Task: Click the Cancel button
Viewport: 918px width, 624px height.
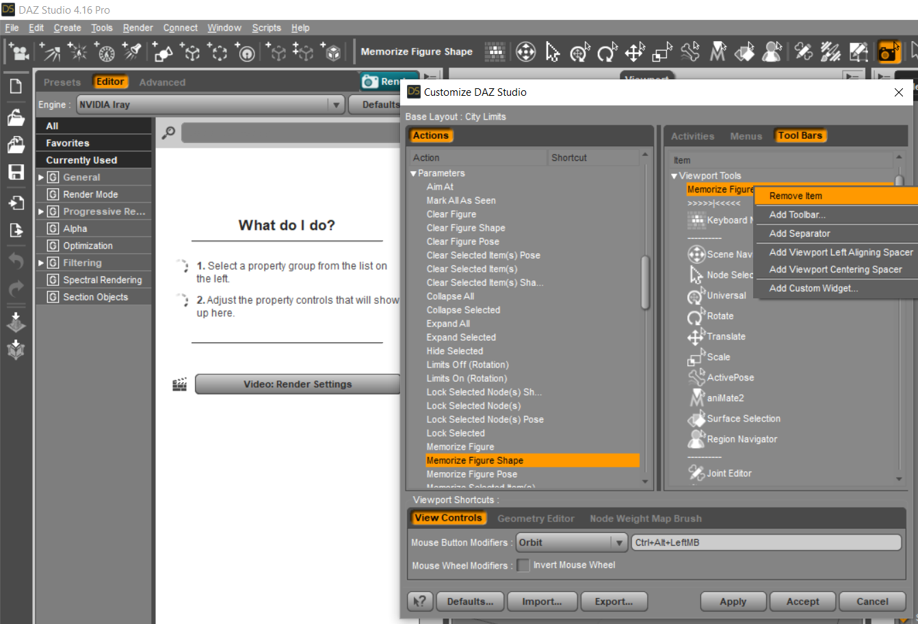Action: (873, 601)
